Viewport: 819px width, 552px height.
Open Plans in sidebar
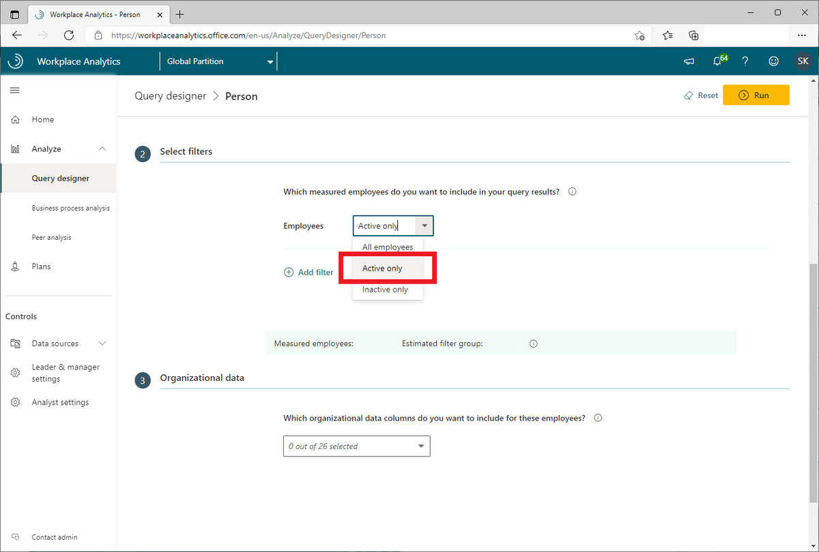pyautogui.click(x=41, y=266)
